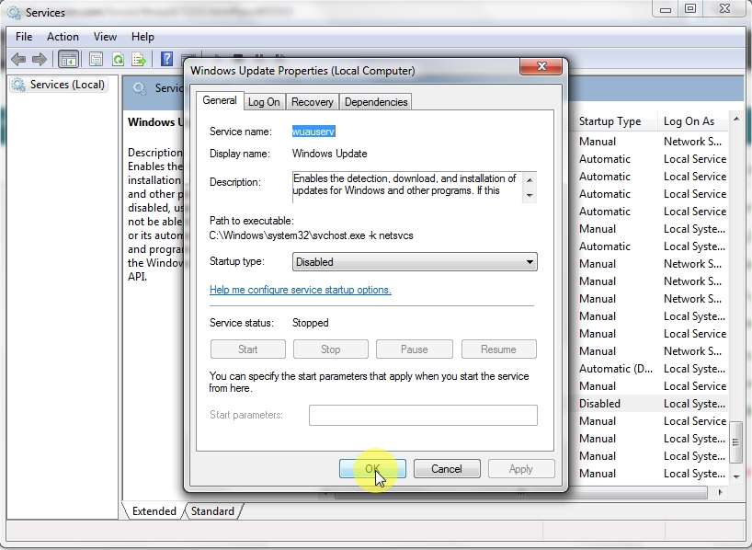Click into the Start parameters field
The width and height of the screenshot is (752, 550).
(x=423, y=415)
